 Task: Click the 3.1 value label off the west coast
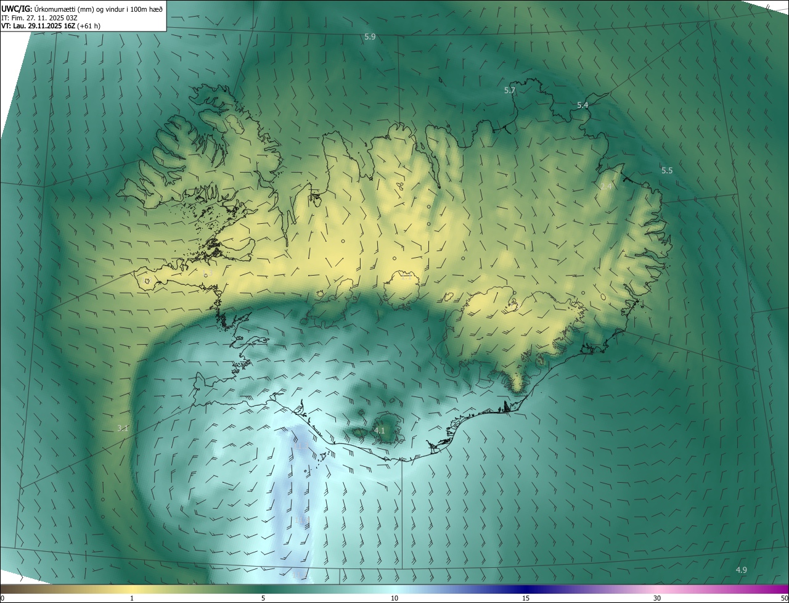tap(123, 428)
